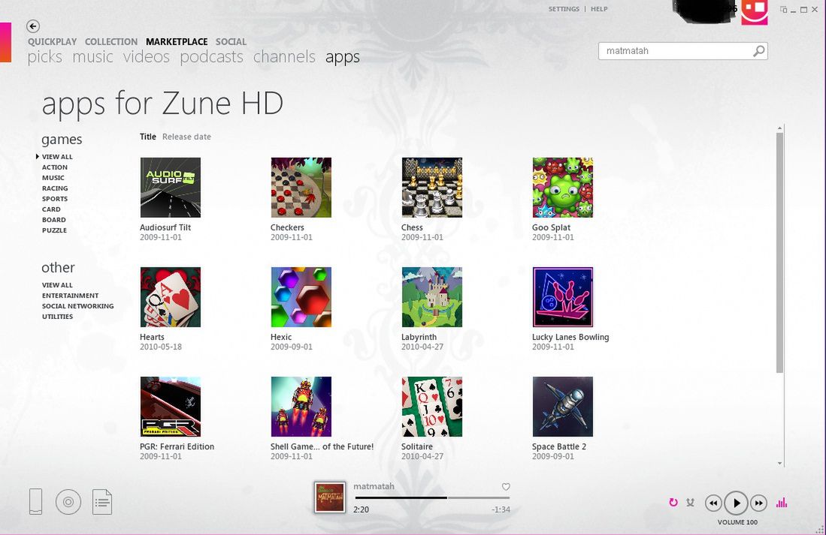Toggle repeat playback
Image resolution: width=826 pixels, height=535 pixels.
click(673, 503)
